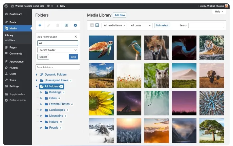This screenshot has height=146, width=233.
Task: Collapse the Nature folder arrow
Action: pos(41,122)
